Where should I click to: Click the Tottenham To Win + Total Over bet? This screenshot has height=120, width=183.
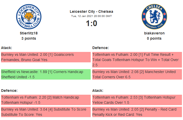(x=137, y=60)
